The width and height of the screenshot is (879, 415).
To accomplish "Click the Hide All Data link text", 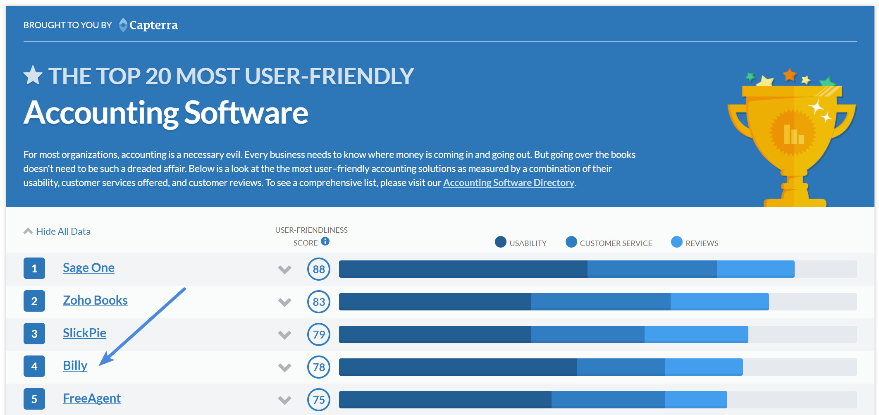I will coord(63,231).
